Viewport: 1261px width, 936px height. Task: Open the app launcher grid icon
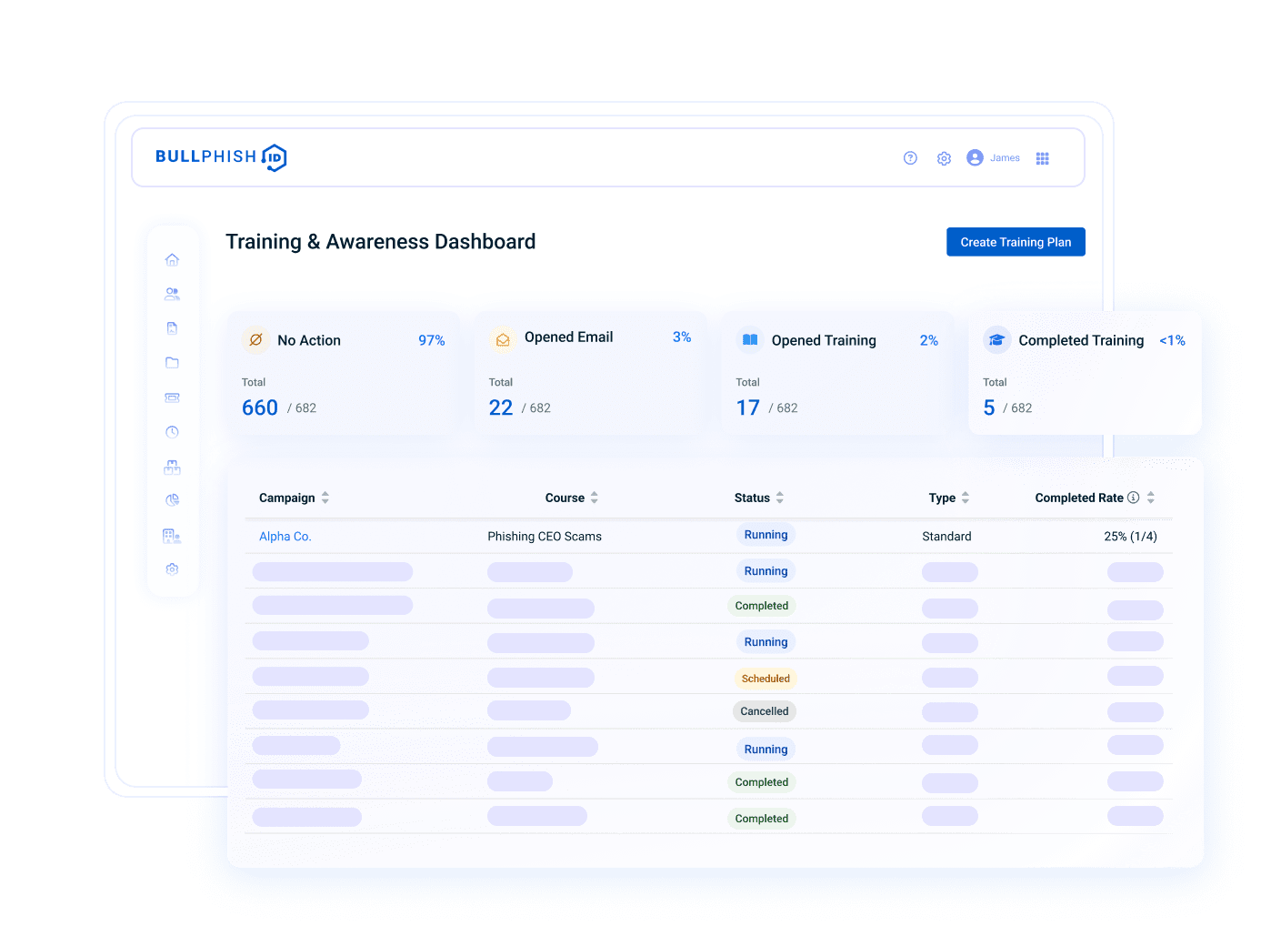coord(1042,157)
